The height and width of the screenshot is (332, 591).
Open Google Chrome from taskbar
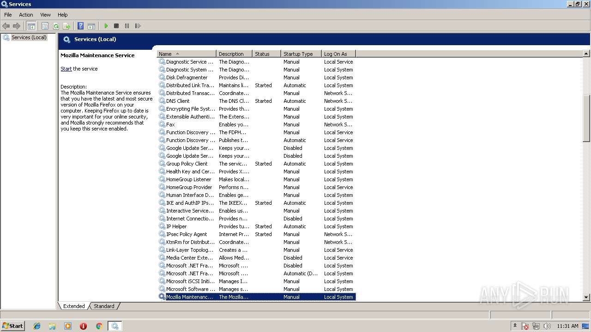pos(99,326)
